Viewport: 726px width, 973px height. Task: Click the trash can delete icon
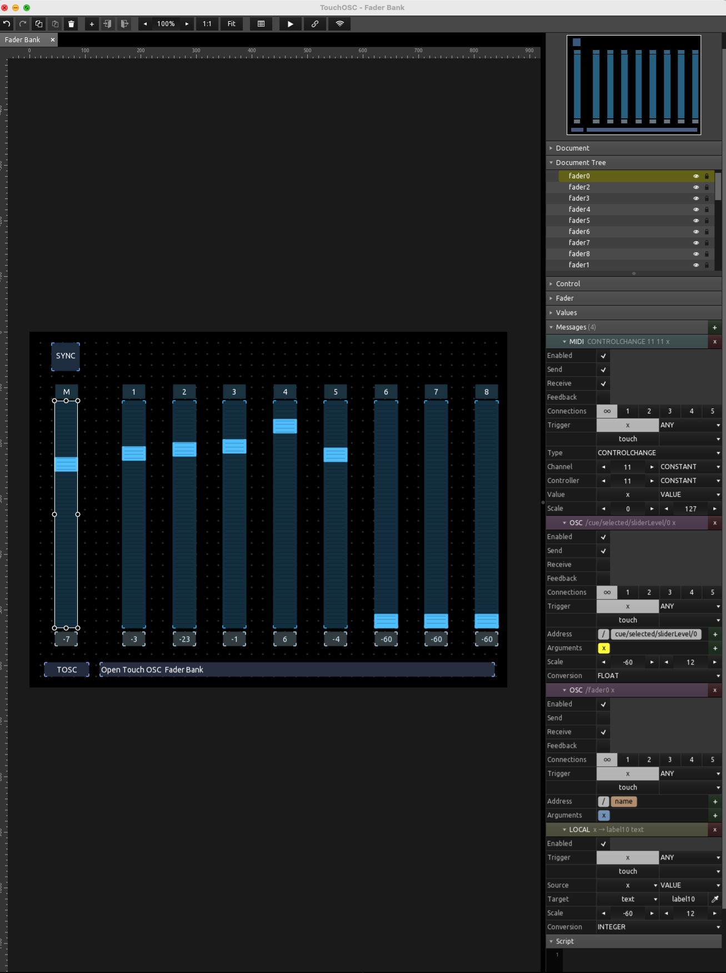point(71,24)
